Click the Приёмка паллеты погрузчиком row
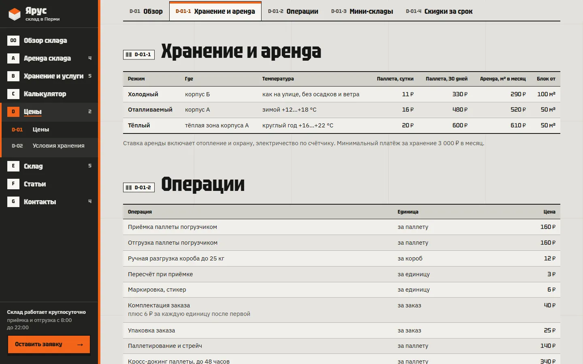583x364 pixels. pos(342,227)
